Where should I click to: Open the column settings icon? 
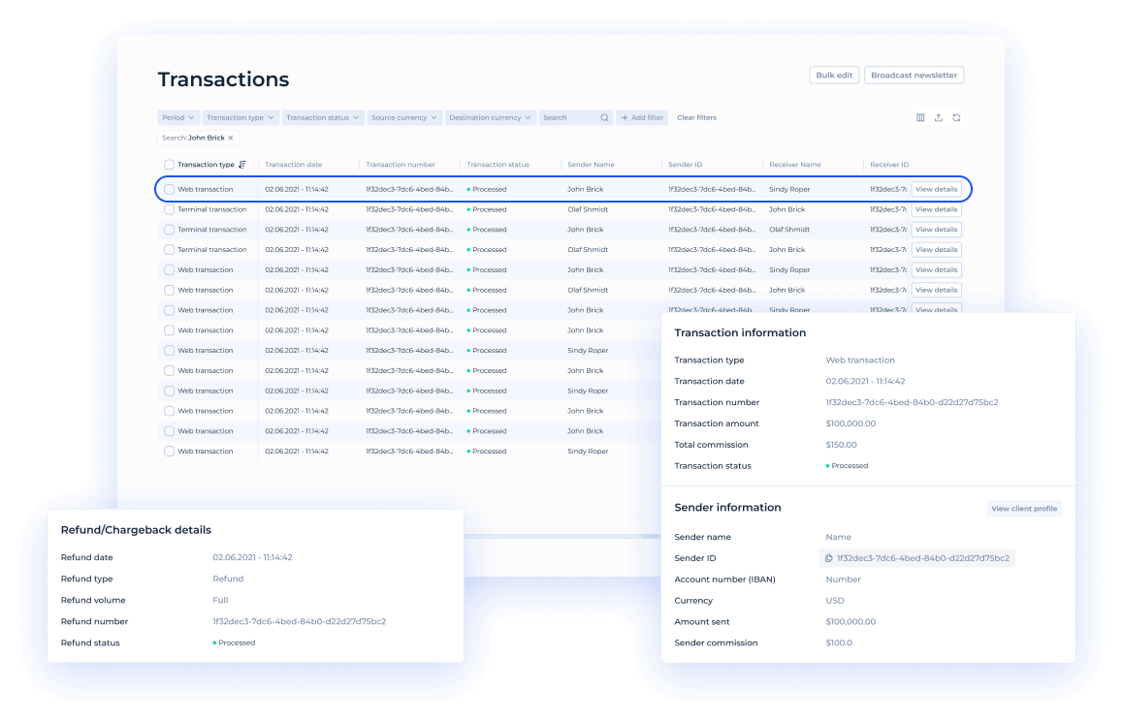[x=920, y=117]
